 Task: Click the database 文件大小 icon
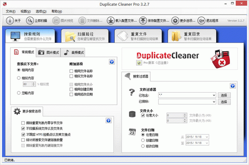click(x=132, y=114)
